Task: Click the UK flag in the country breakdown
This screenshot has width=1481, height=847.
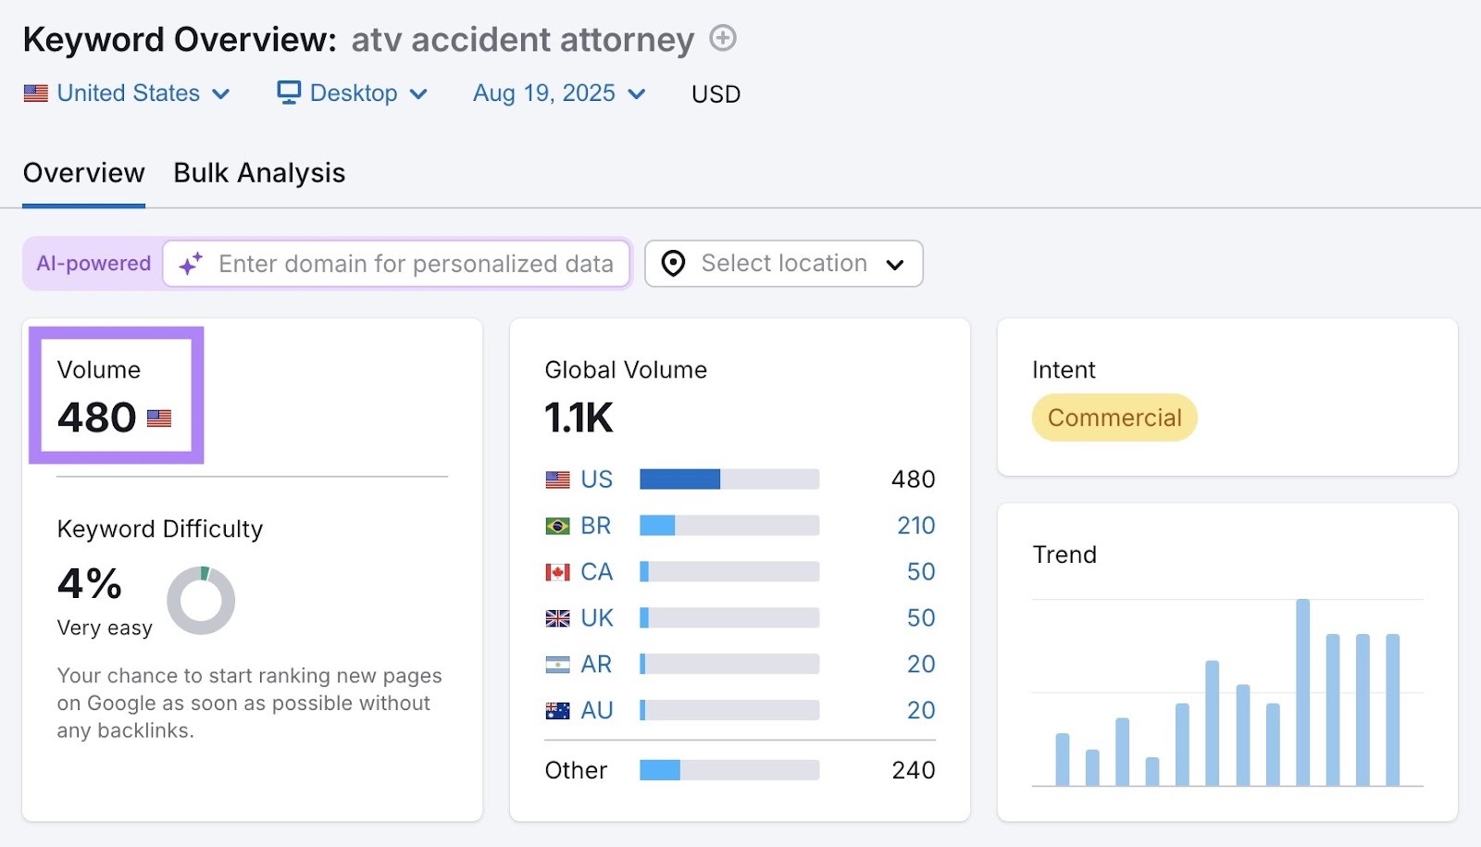Action: [556, 617]
